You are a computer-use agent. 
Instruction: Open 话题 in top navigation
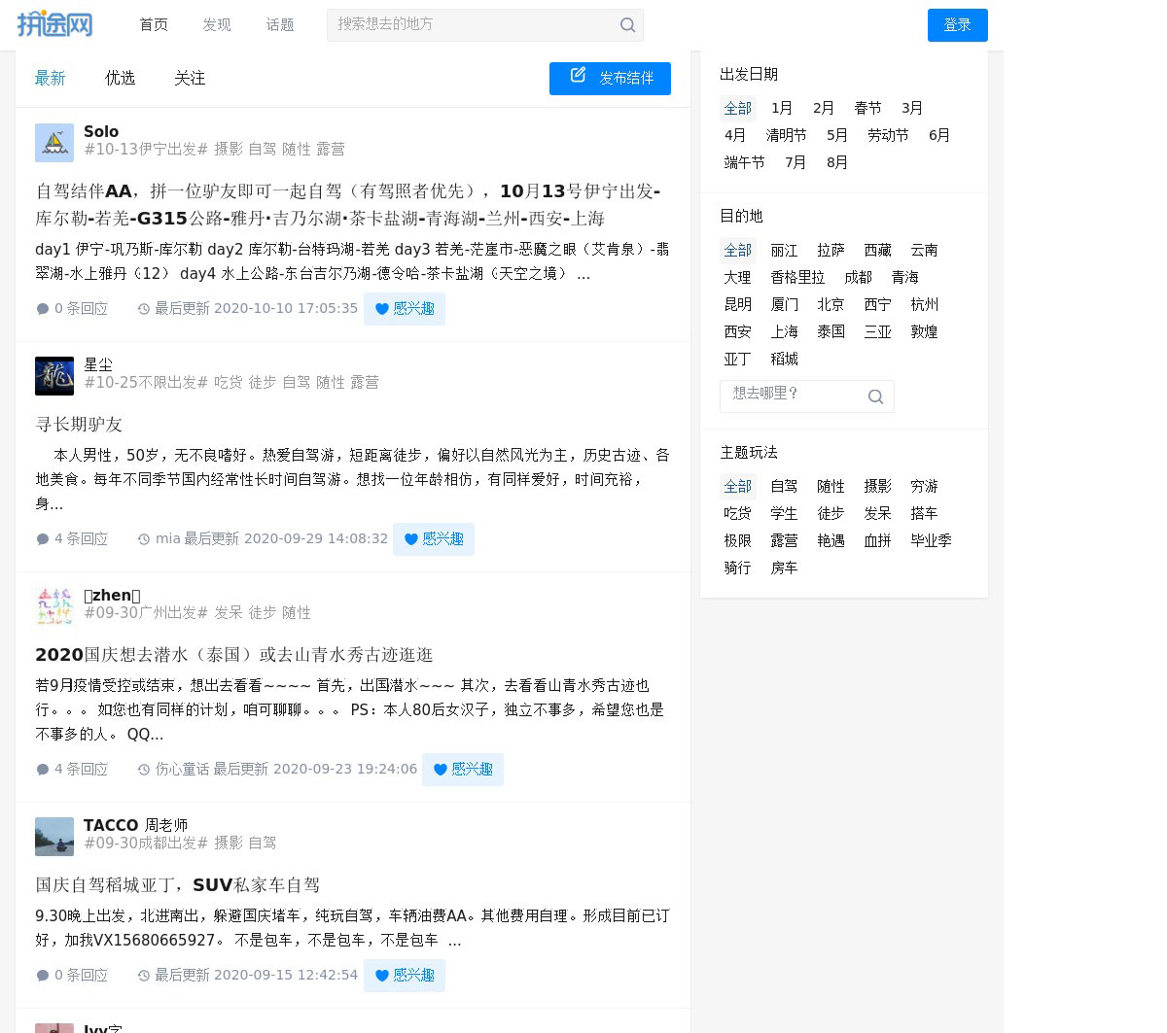coord(280,25)
